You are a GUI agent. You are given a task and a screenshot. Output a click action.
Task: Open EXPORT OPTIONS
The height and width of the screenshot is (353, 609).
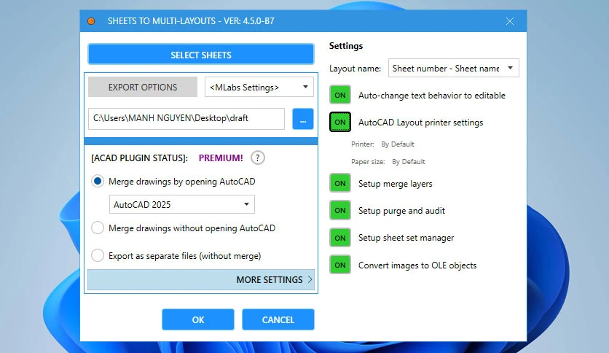click(x=143, y=87)
